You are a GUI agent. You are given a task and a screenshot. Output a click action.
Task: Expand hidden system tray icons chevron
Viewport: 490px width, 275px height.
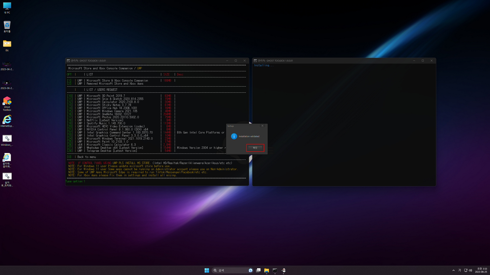[x=453, y=270]
